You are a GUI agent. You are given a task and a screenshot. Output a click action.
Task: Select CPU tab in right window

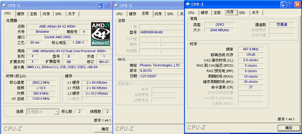point(191,13)
